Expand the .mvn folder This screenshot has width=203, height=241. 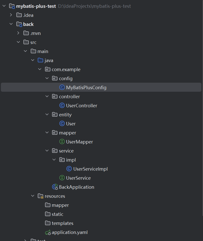click(x=18, y=33)
